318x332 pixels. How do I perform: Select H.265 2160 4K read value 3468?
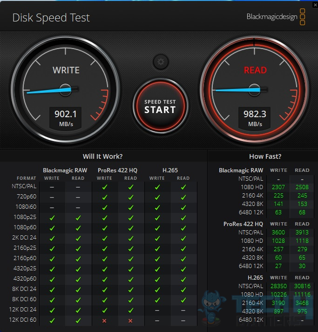[x=302, y=303]
